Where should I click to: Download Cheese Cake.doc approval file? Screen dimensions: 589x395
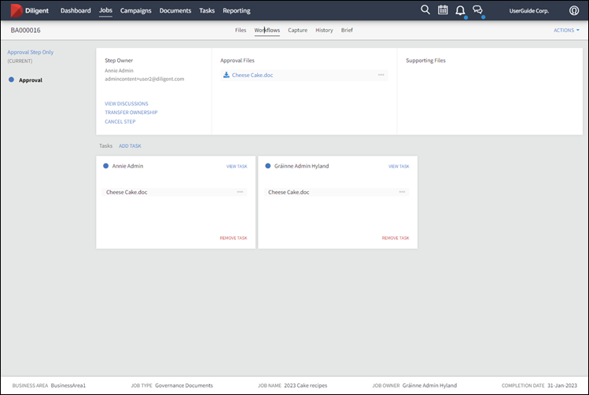226,76
